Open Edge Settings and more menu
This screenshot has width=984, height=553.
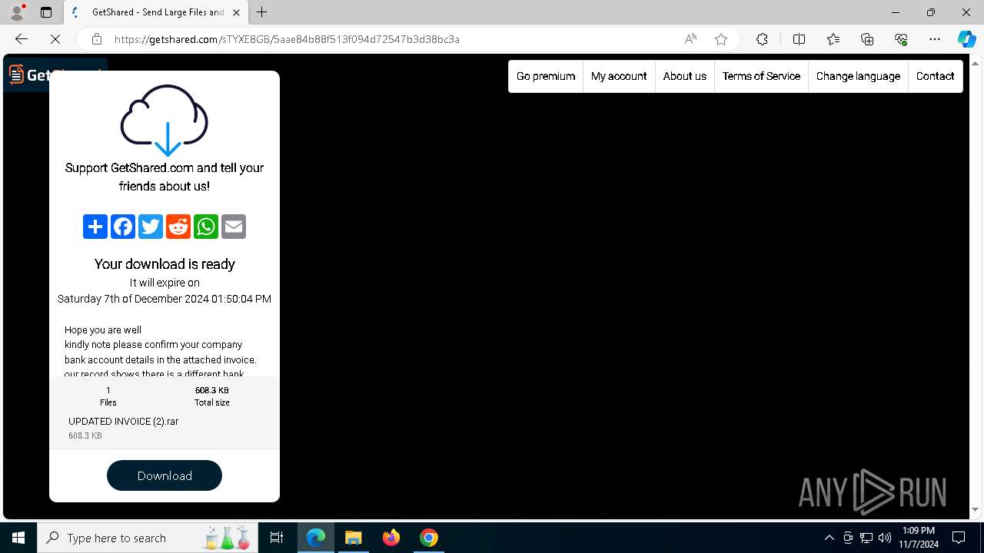[x=935, y=39]
